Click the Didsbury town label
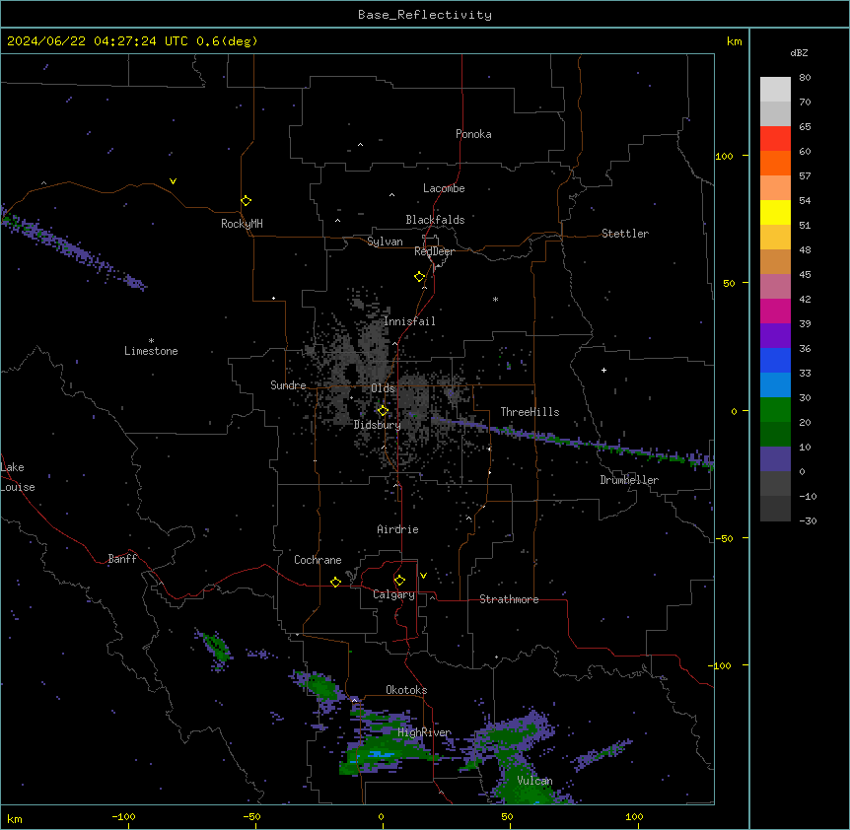This screenshot has width=850, height=830. tap(377, 425)
